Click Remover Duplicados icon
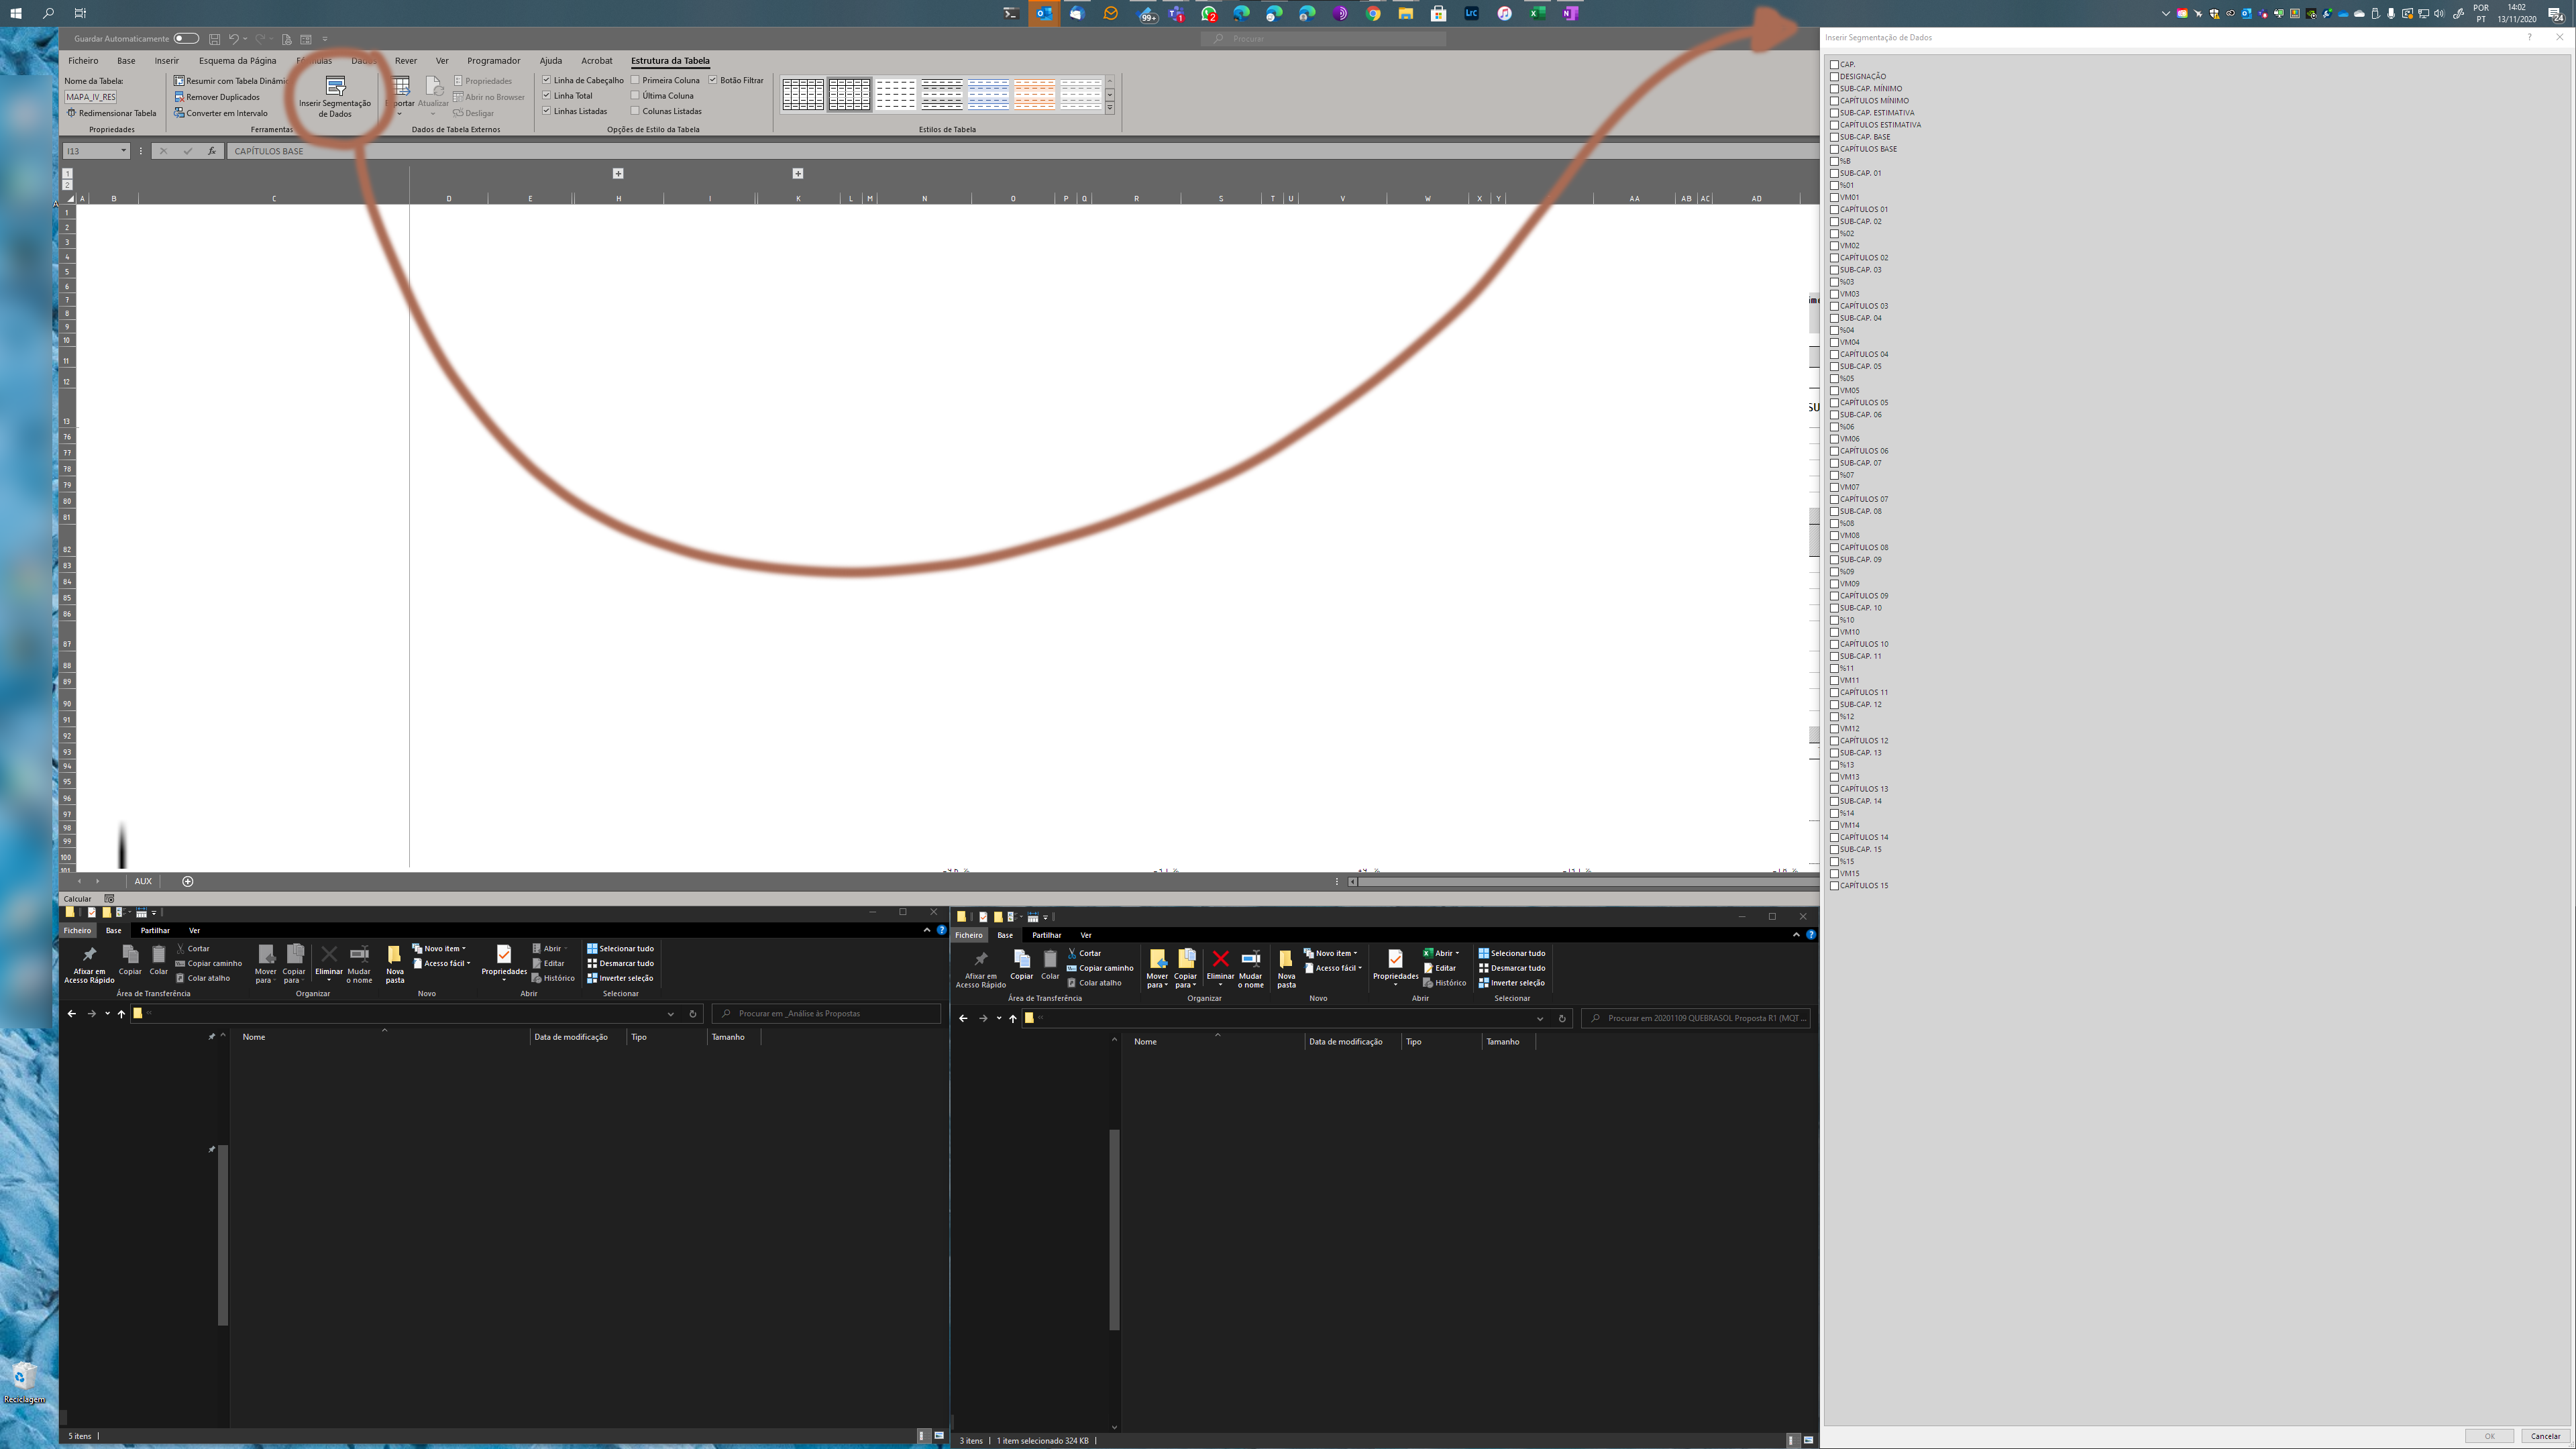The width and height of the screenshot is (2576, 1449). [x=180, y=97]
